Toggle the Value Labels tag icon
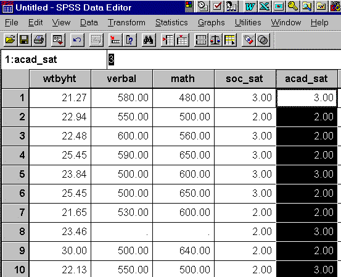The image size is (341, 277). [249, 40]
